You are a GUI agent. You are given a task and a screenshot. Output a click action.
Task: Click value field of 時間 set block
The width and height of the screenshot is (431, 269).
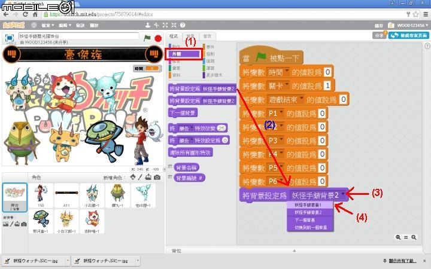coord(327,72)
